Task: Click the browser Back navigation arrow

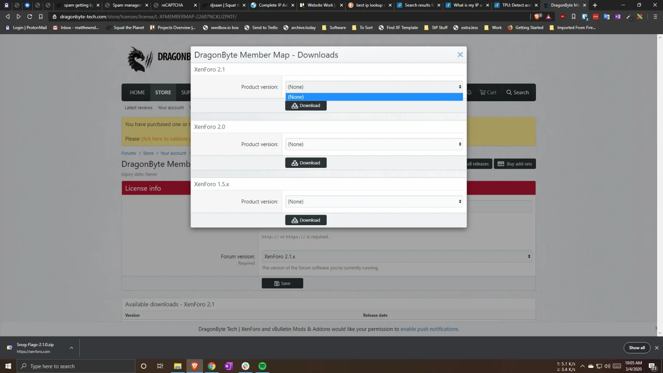Action: point(8,17)
